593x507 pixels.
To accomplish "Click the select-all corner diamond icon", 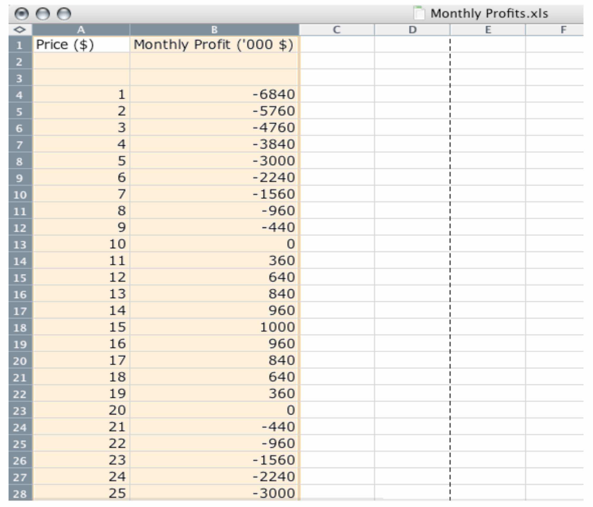I will (20, 30).
